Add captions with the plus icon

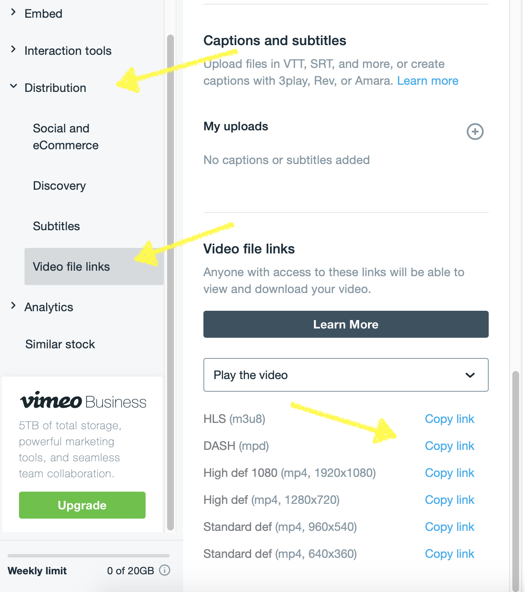[475, 132]
